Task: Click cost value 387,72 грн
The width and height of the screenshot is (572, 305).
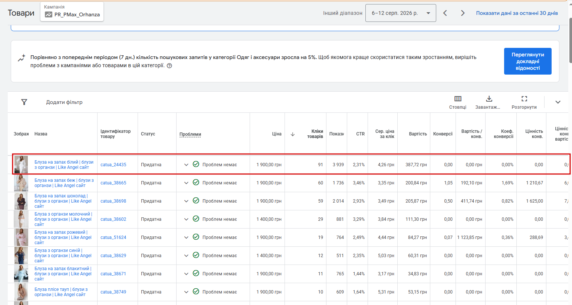Action: tap(416, 165)
